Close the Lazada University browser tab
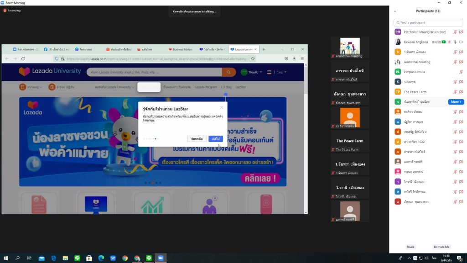The image size is (467, 263). point(255,49)
